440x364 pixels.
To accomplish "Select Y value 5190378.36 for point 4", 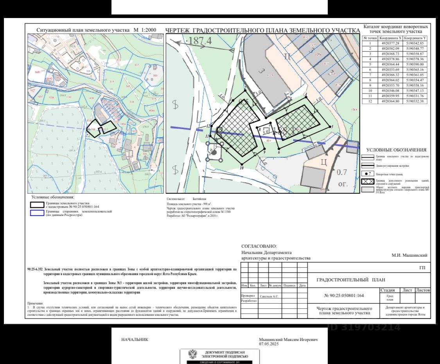I will pyautogui.click(x=415, y=59).
